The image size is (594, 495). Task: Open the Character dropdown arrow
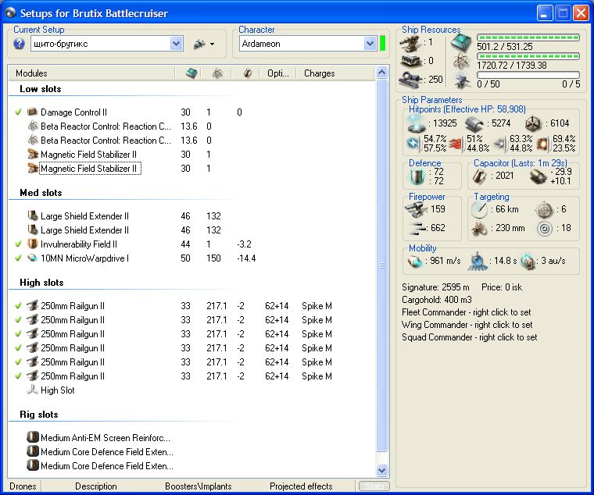[370, 44]
